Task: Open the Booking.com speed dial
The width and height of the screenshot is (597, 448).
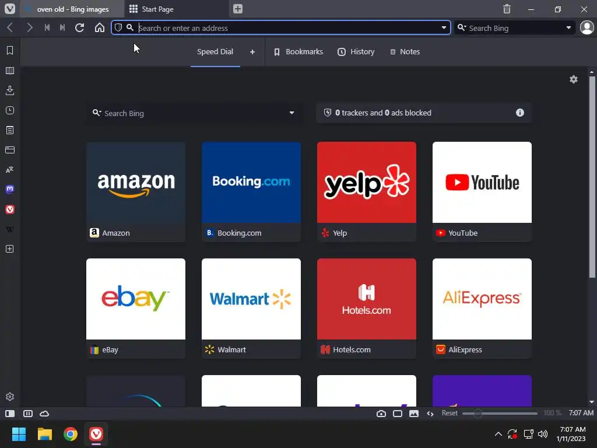Action: click(251, 191)
